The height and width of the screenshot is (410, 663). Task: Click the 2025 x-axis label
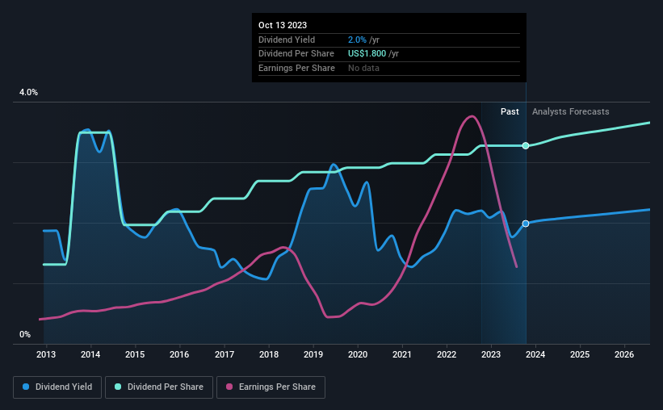(580, 354)
